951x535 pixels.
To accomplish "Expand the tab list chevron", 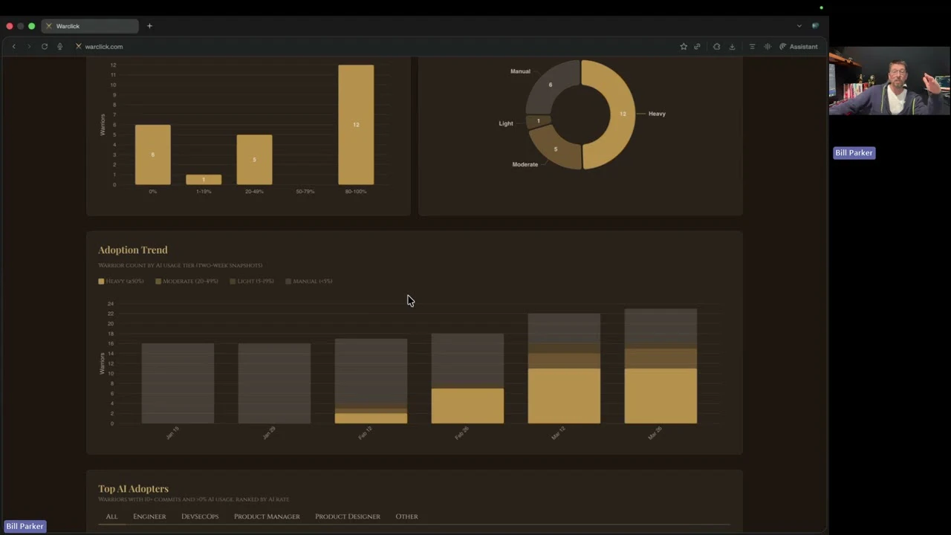I will (799, 26).
